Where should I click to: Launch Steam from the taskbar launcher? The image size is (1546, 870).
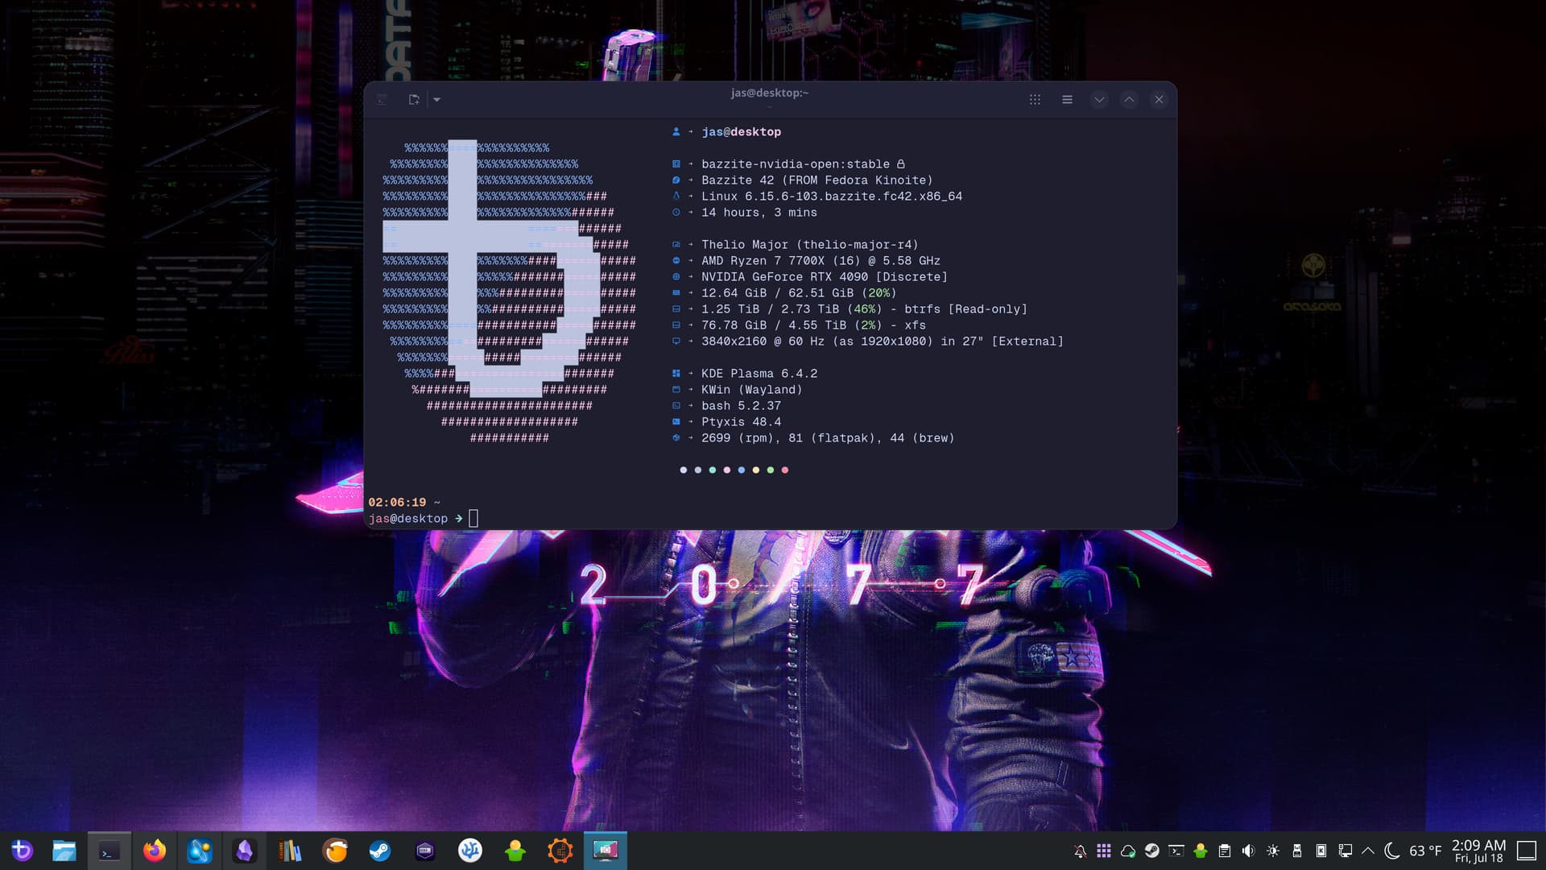pos(380,851)
